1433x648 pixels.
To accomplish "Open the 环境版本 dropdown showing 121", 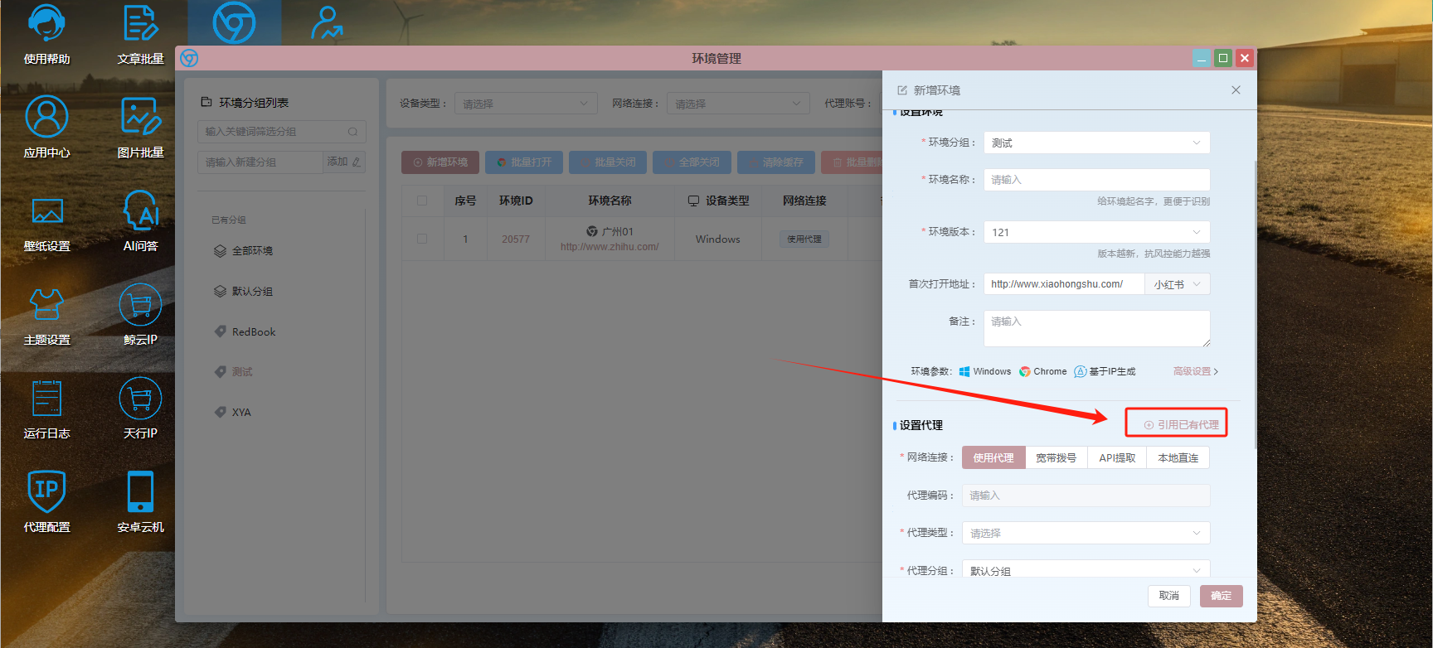I will (x=1096, y=232).
